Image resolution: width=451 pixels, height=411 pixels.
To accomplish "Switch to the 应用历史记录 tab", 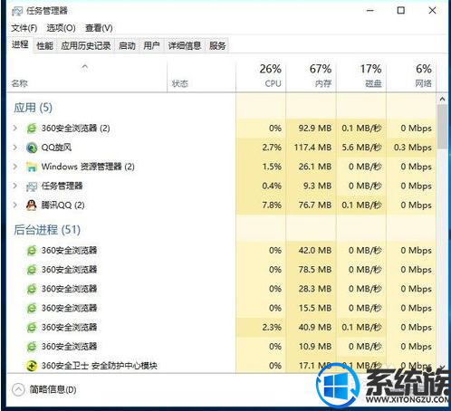I will (86, 46).
